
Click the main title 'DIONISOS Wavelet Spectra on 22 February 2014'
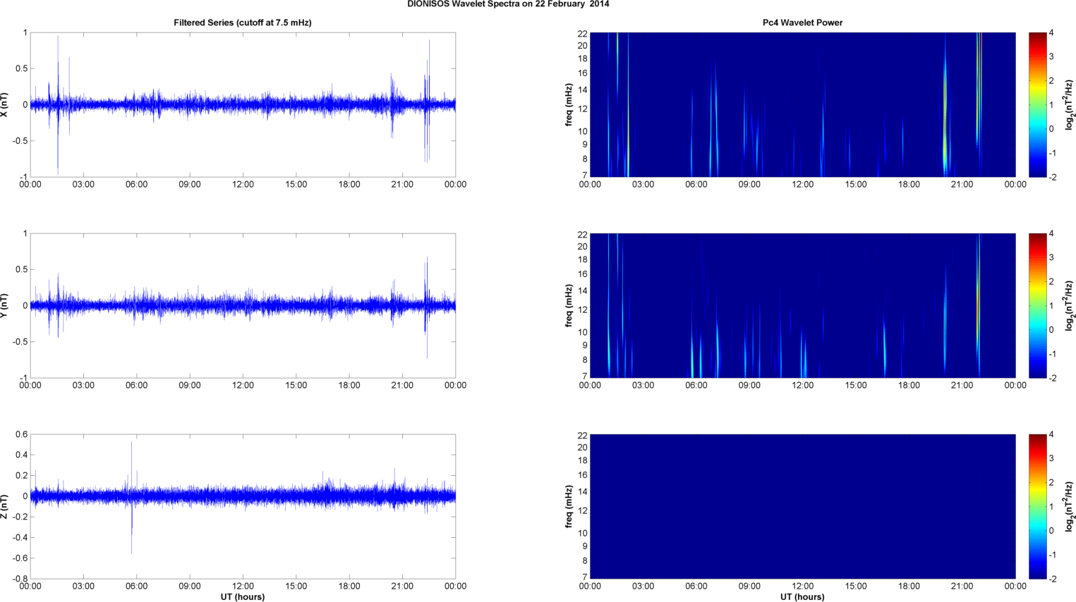[x=508, y=4]
